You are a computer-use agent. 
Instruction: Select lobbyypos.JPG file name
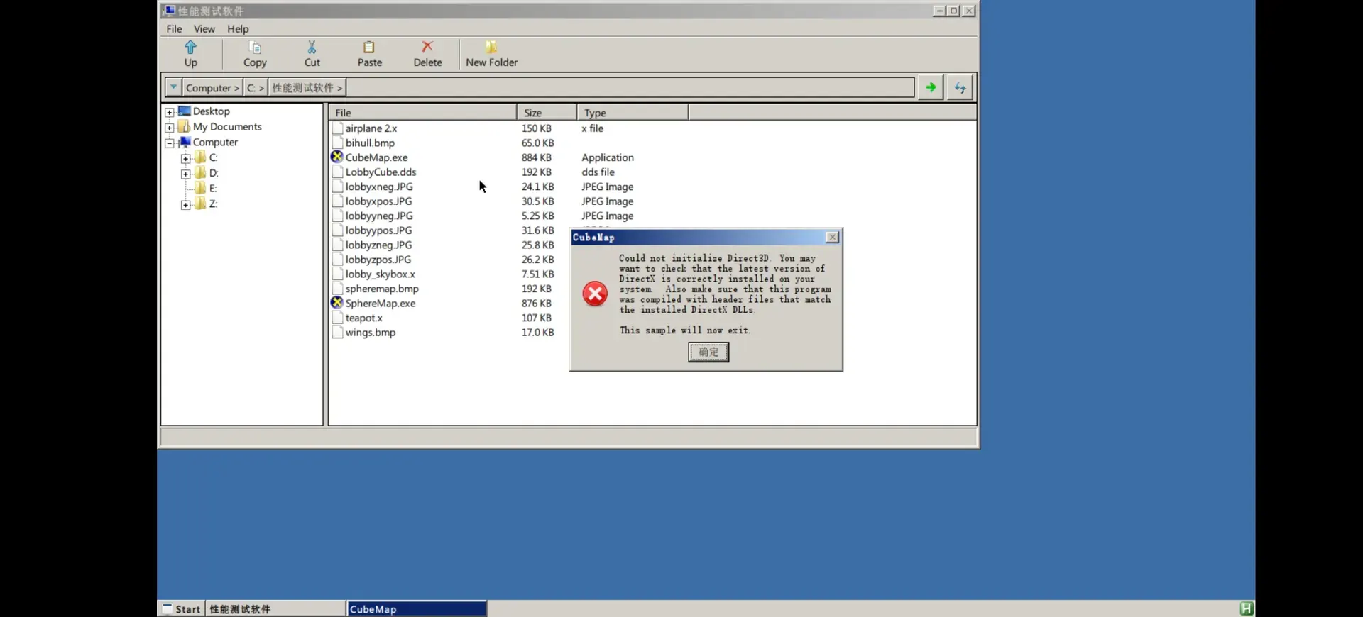[x=378, y=230]
